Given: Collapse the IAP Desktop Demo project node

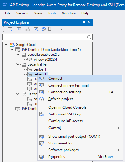Looking at the screenshot, I should (x=12, y=50).
